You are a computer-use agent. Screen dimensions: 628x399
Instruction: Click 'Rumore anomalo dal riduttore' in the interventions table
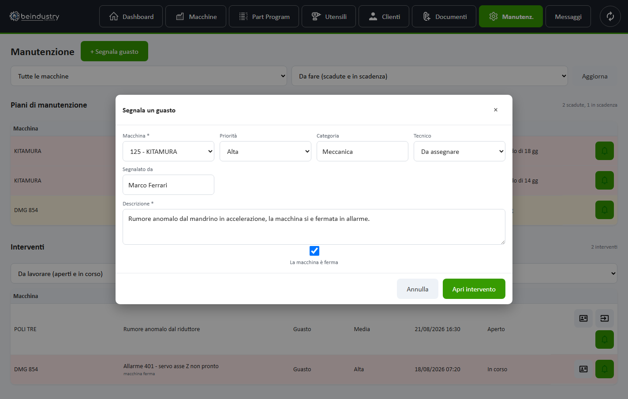point(161,329)
